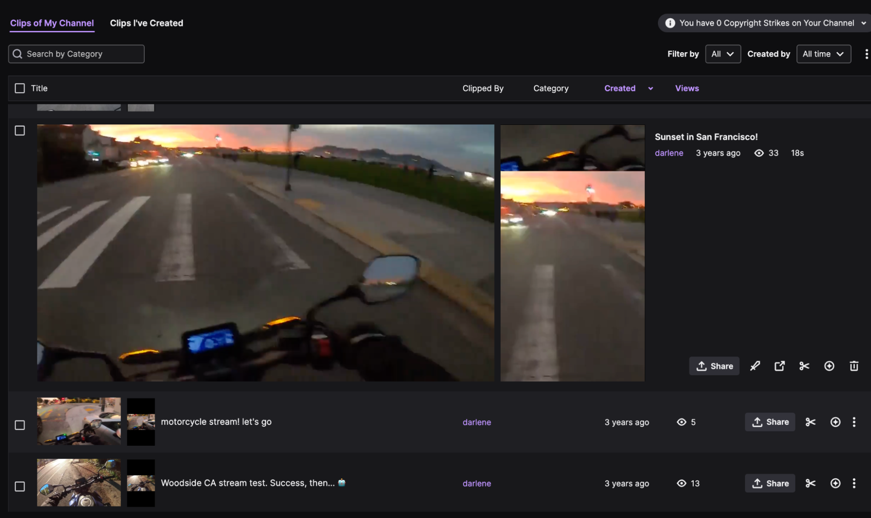Share the Woodside CA stream clip

tap(769, 483)
